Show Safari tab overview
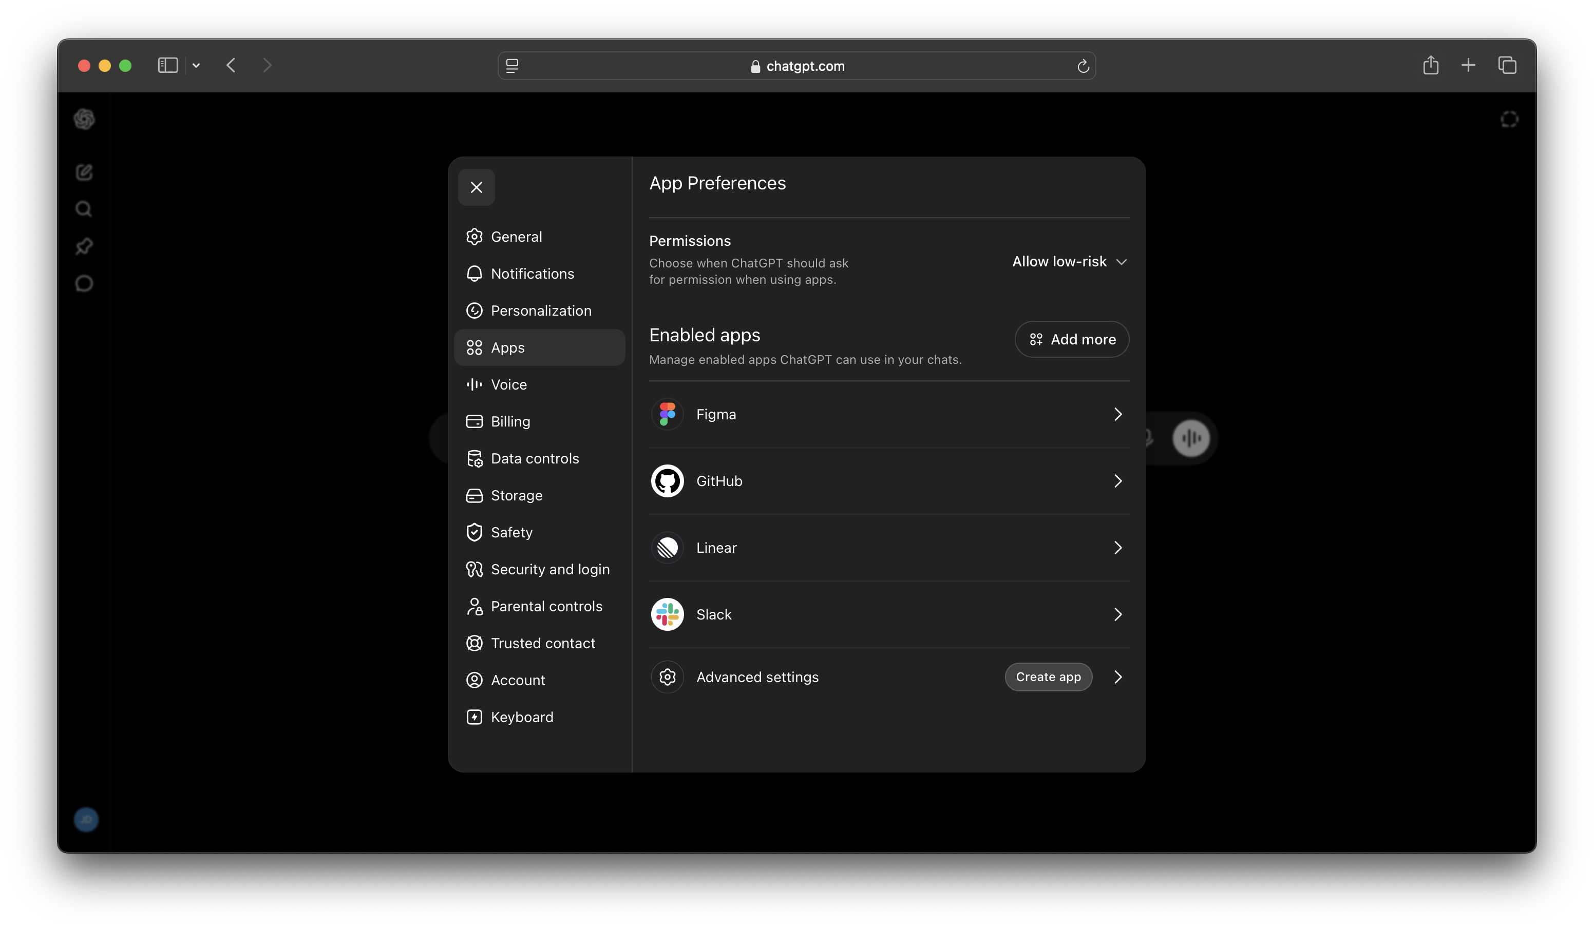 point(1507,65)
